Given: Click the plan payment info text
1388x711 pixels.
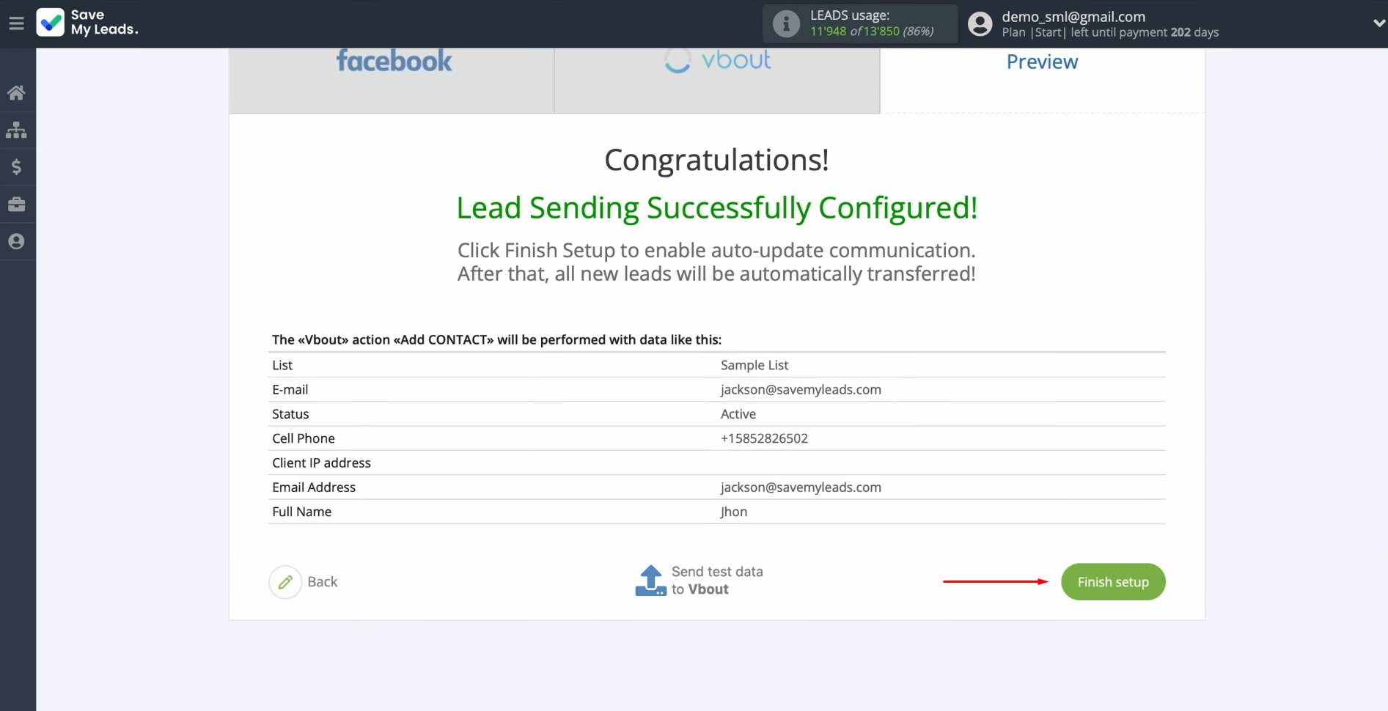Looking at the screenshot, I should tap(1110, 32).
